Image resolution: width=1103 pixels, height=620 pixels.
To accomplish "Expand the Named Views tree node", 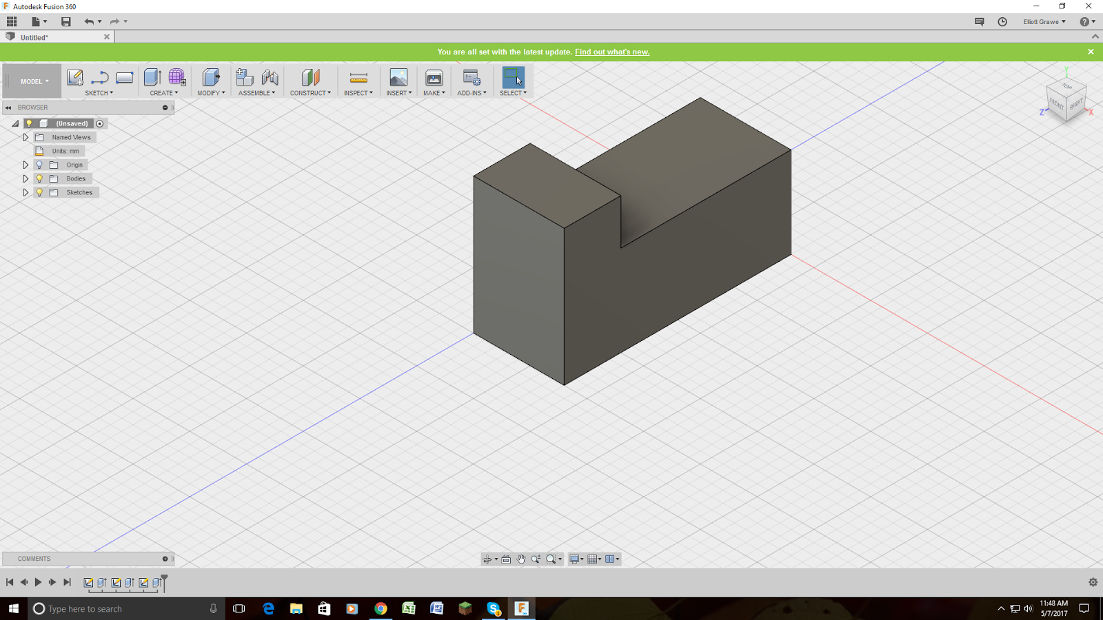I will [26, 137].
